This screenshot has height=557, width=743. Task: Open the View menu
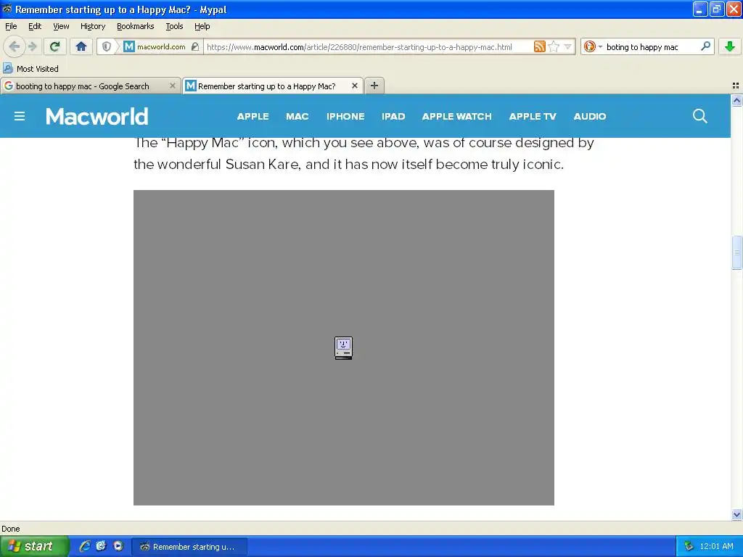coord(61,26)
